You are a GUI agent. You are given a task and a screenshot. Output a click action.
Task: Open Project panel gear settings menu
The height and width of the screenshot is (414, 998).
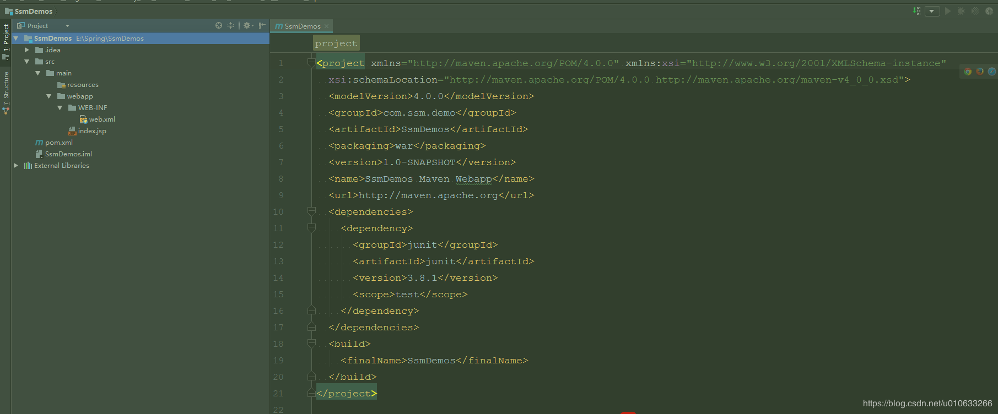[248, 25]
